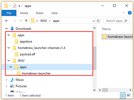Click the folder icon in title bar
Viewport: 134px width, 100px height.
pos(6,6)
